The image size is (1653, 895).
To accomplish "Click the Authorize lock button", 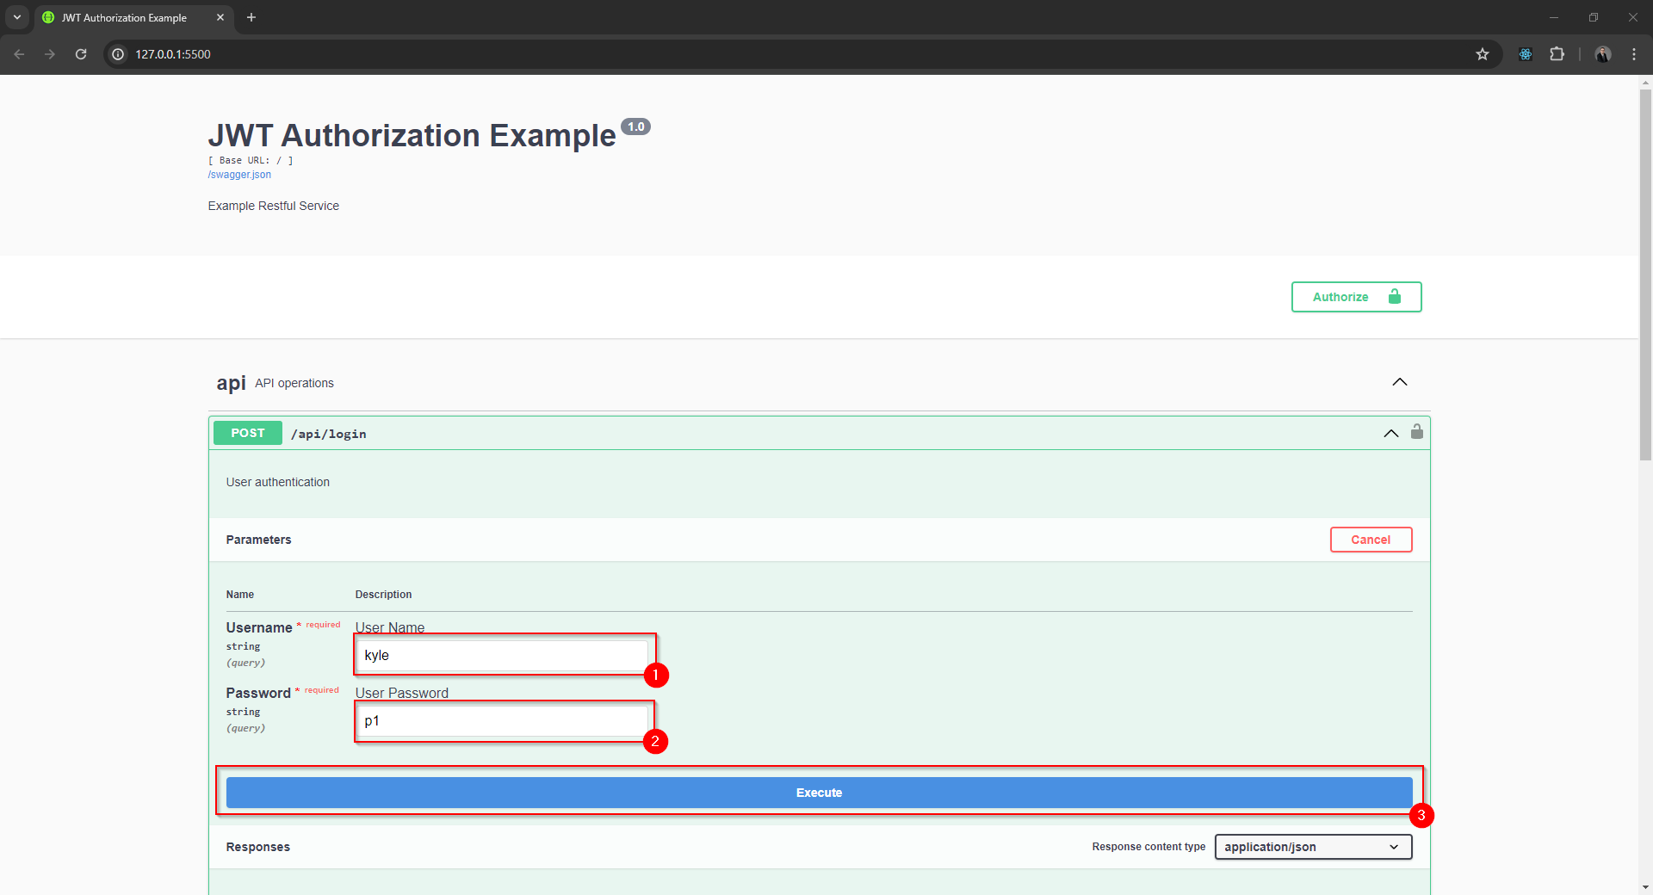I will [1356, 297].
